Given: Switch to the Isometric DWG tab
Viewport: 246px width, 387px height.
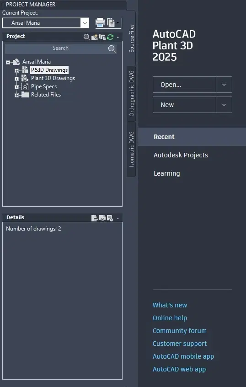Looking at the screenshot, I should pos(132,149).
